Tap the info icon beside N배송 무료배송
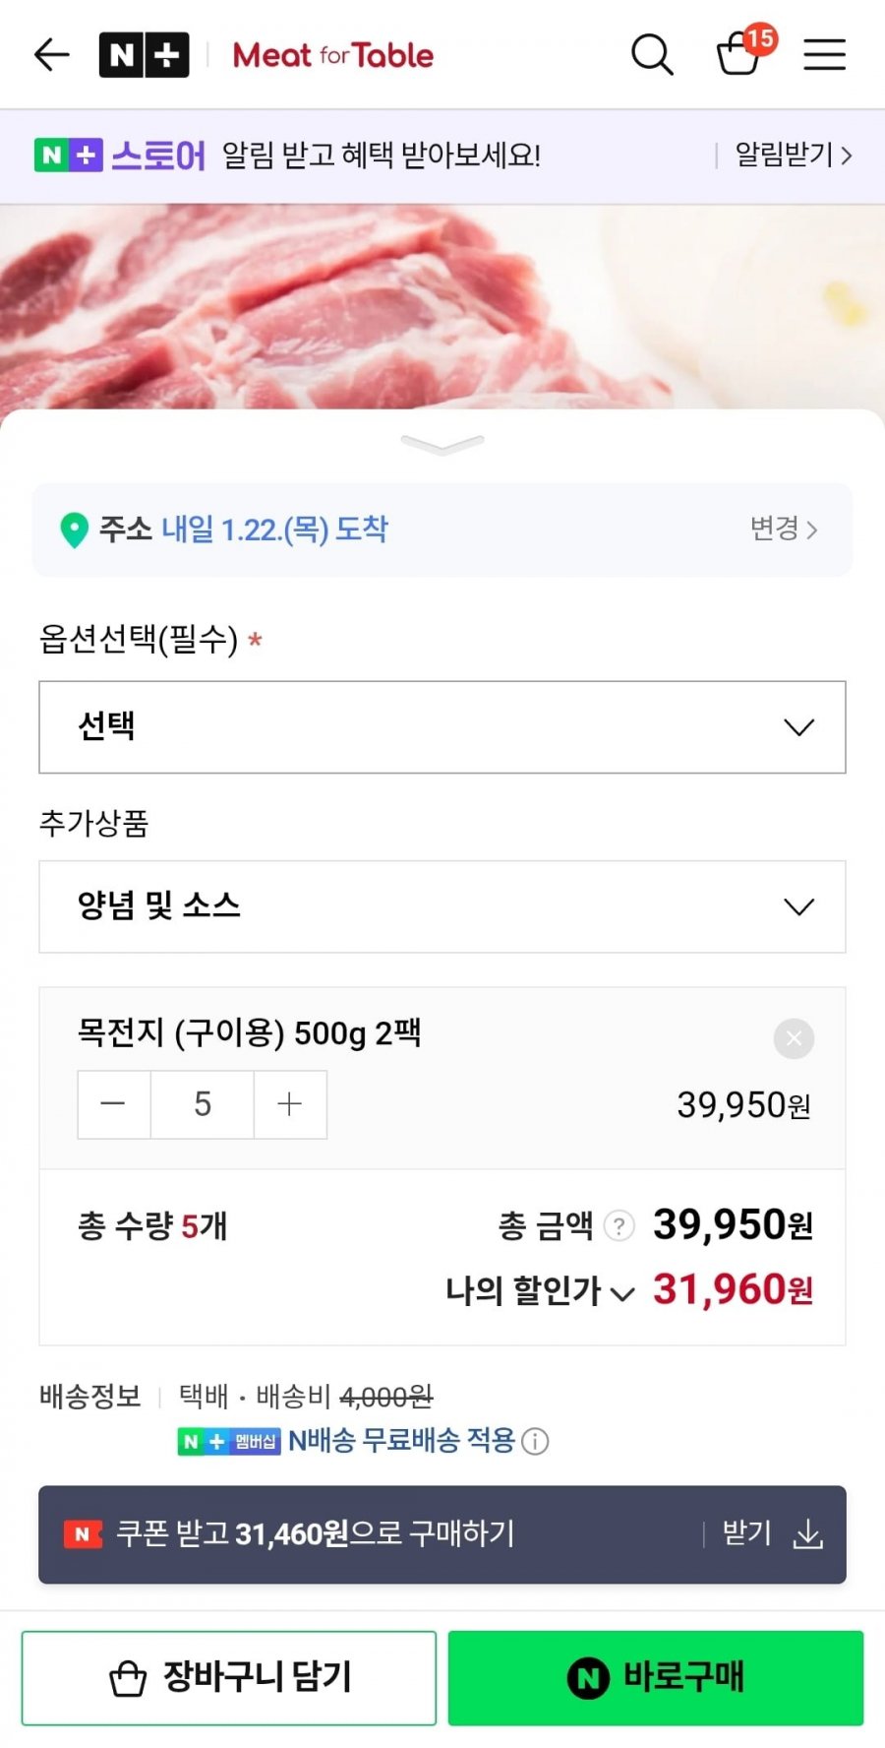885x1748 pixels. coord(535,1442)
